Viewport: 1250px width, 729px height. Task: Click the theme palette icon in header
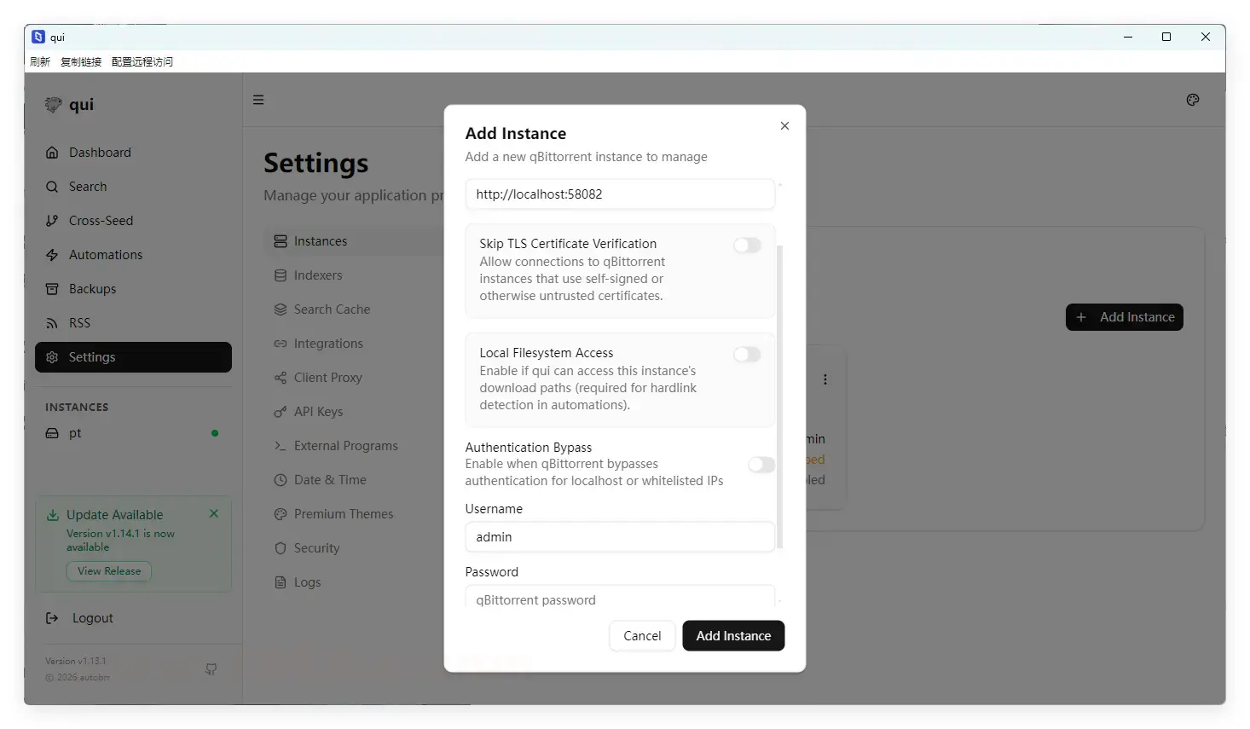[1192, 100]
